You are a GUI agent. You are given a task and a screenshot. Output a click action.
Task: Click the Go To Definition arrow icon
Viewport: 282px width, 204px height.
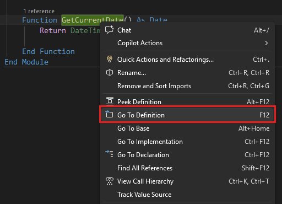[x=109, y=114]
